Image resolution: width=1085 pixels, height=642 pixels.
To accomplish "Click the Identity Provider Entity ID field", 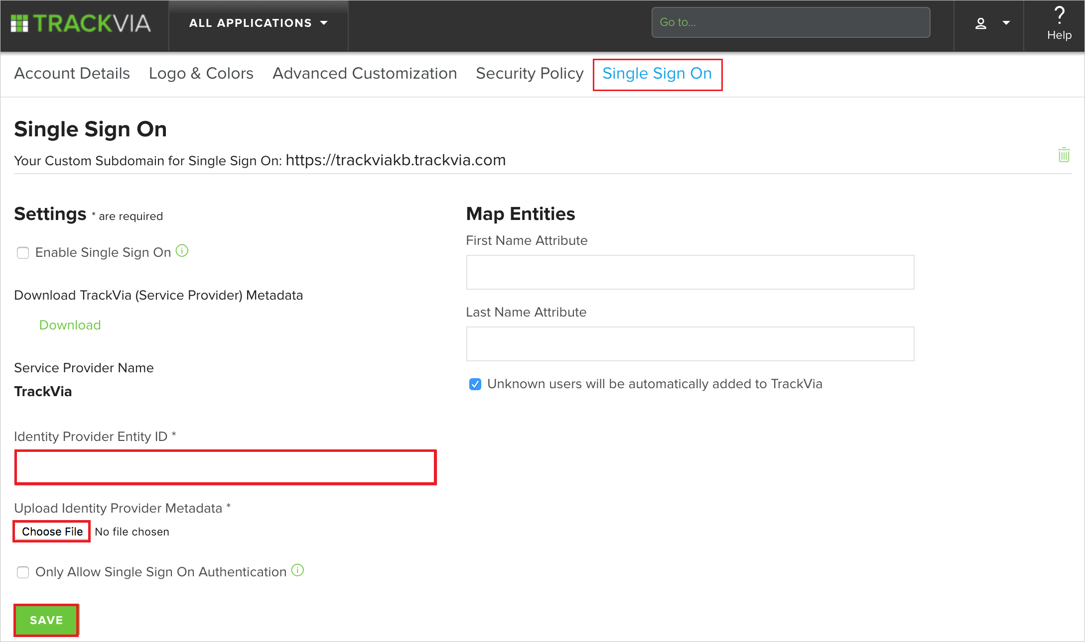I will click(225, 467).
